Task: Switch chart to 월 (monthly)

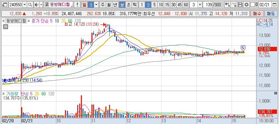Action: 109,5
